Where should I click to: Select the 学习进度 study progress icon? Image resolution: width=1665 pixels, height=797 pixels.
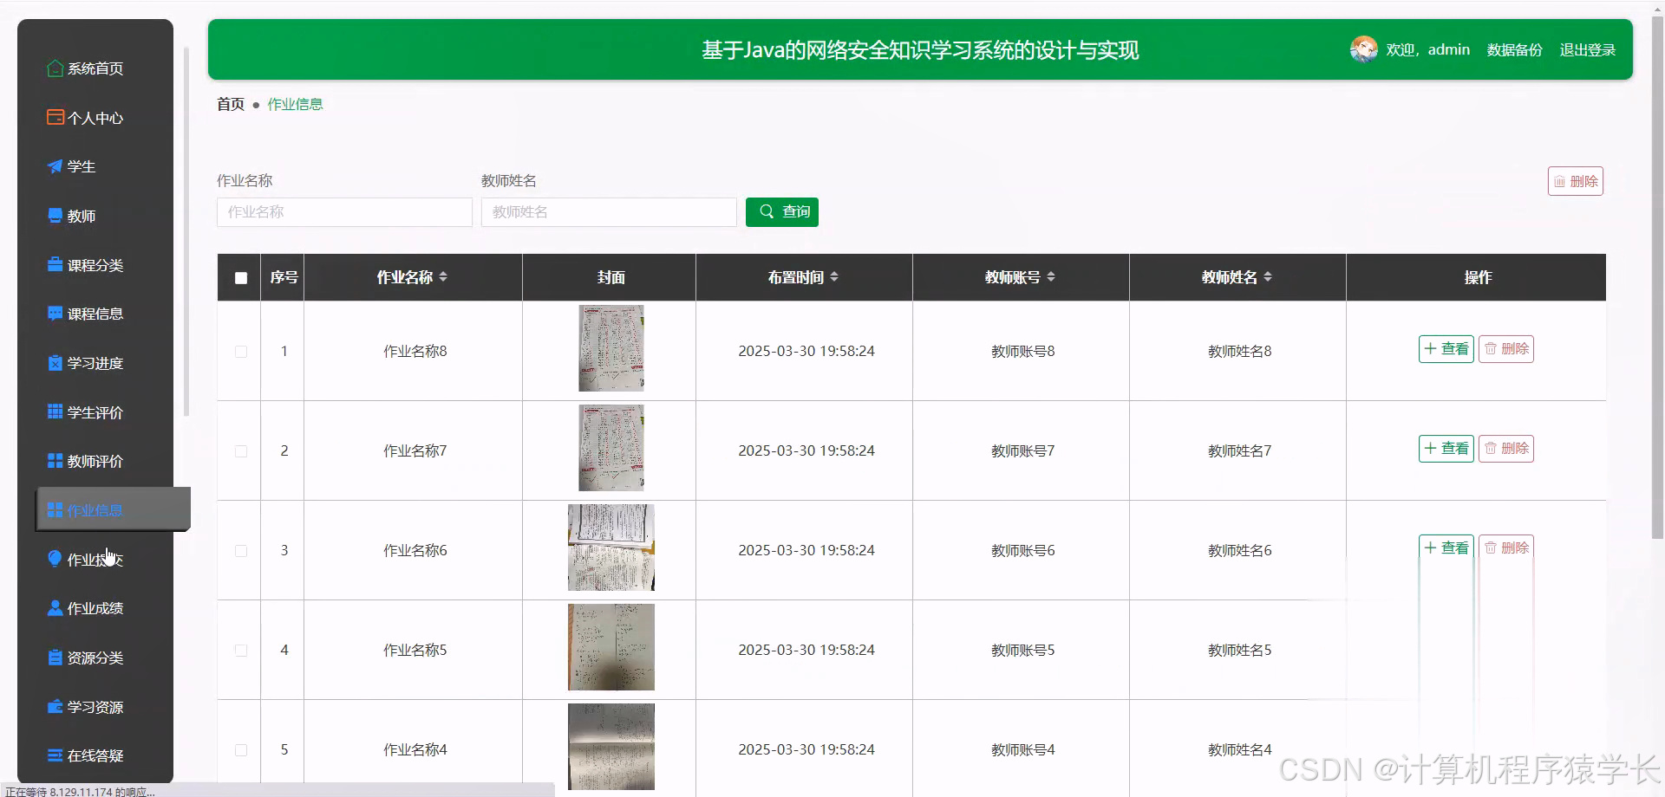[x=54, y=363]
